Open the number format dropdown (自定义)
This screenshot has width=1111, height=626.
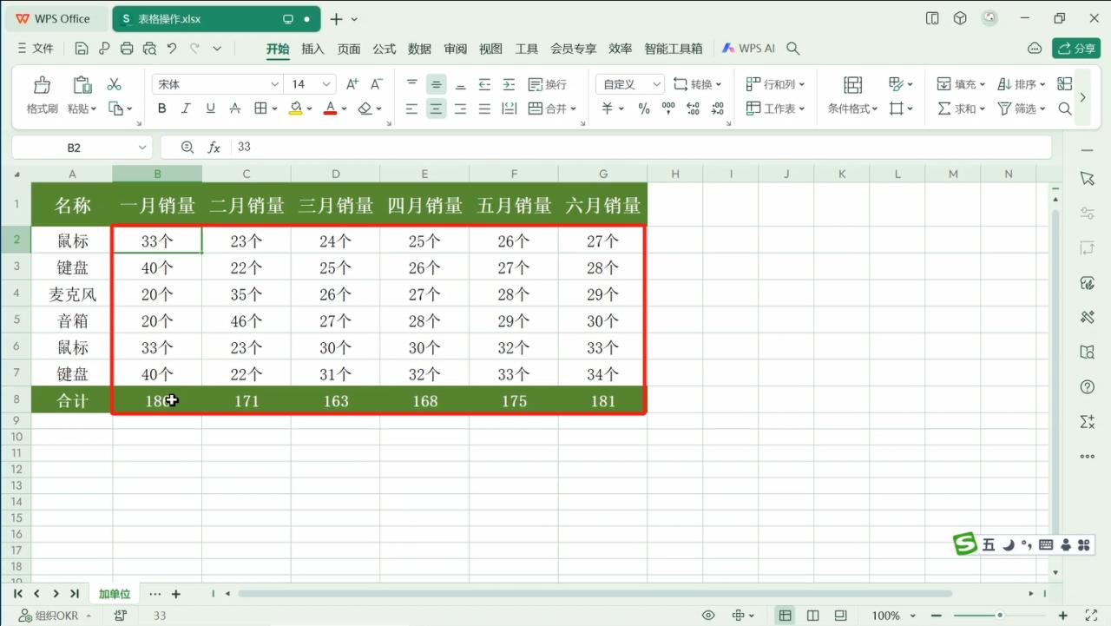656,84
